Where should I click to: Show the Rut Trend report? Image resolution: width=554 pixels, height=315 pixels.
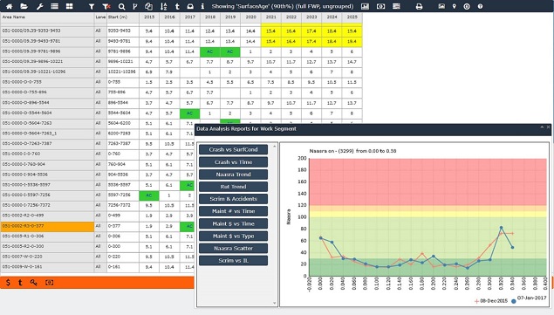pyautogui.click(x=233, y=187)
